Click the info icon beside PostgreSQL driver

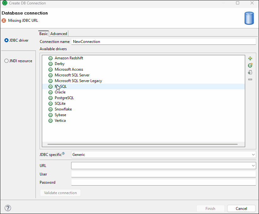50,98
